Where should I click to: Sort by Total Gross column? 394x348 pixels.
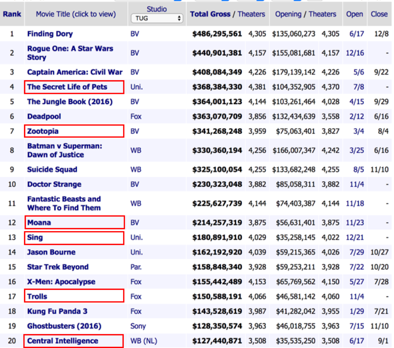[210, 14]
